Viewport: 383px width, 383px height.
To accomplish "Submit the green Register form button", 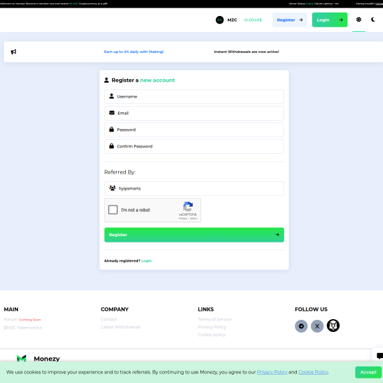I will pos(194,235).
